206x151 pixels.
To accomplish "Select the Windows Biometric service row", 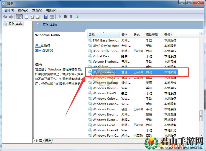I will click(x=133, y=88).
